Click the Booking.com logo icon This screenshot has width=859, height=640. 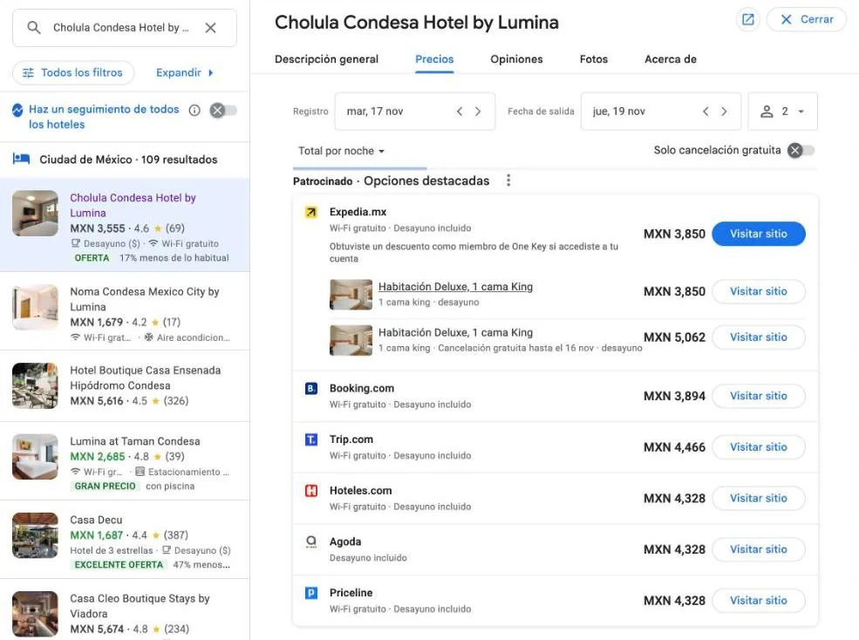coord(311,389)
